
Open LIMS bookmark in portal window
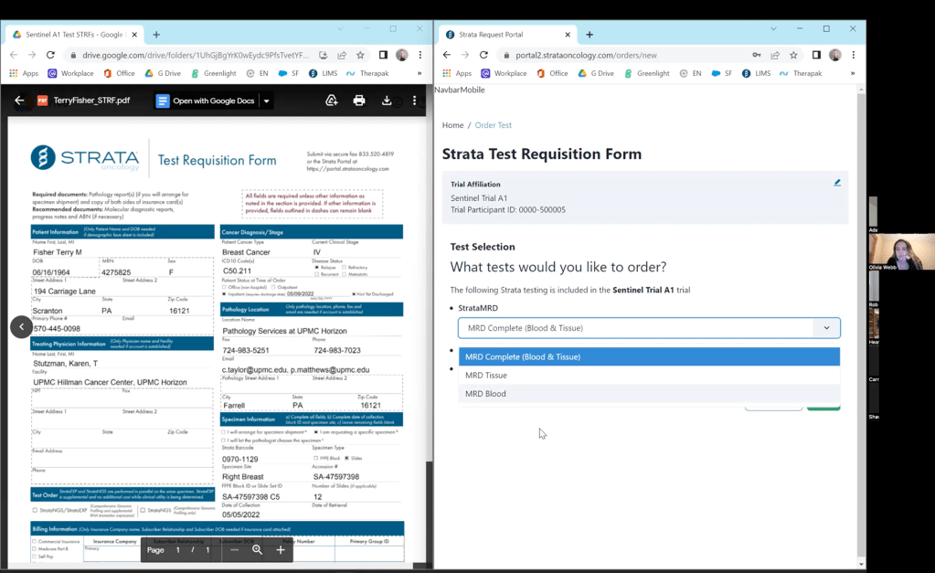point(754,73)
